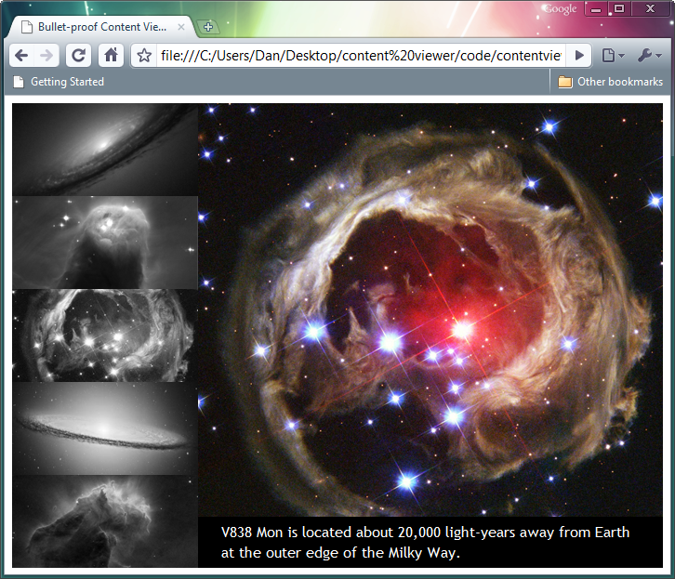
Task: Click the large V838 Mon image
Action: click(430, 309)
